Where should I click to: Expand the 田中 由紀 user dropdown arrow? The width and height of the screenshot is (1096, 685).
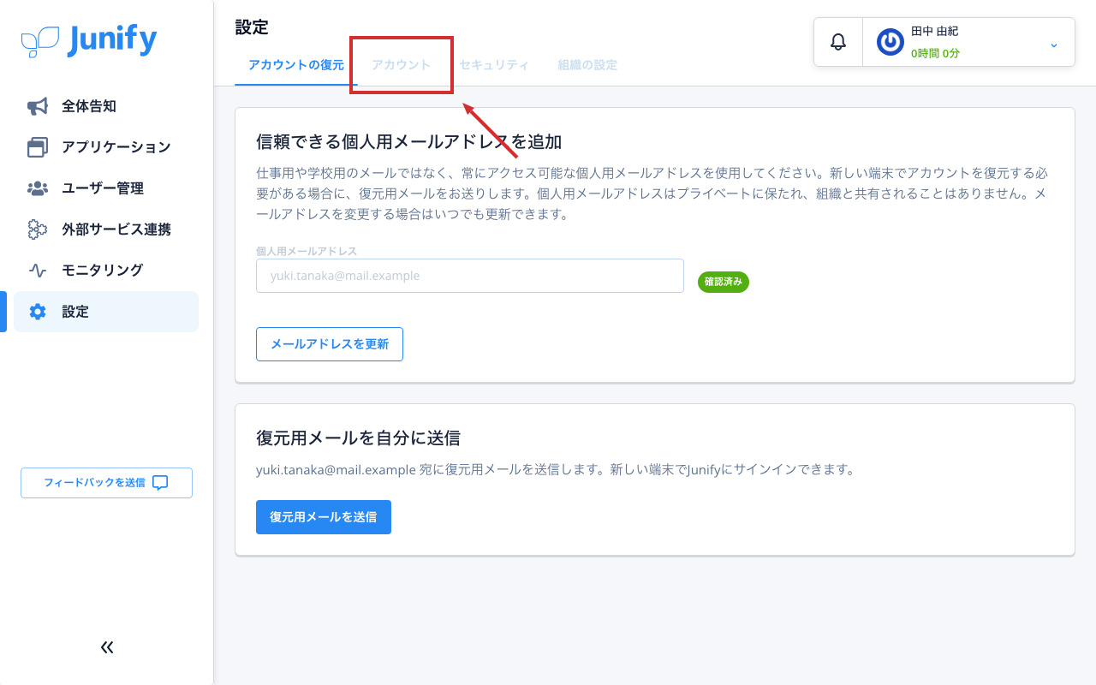(x=1054, y=45)
